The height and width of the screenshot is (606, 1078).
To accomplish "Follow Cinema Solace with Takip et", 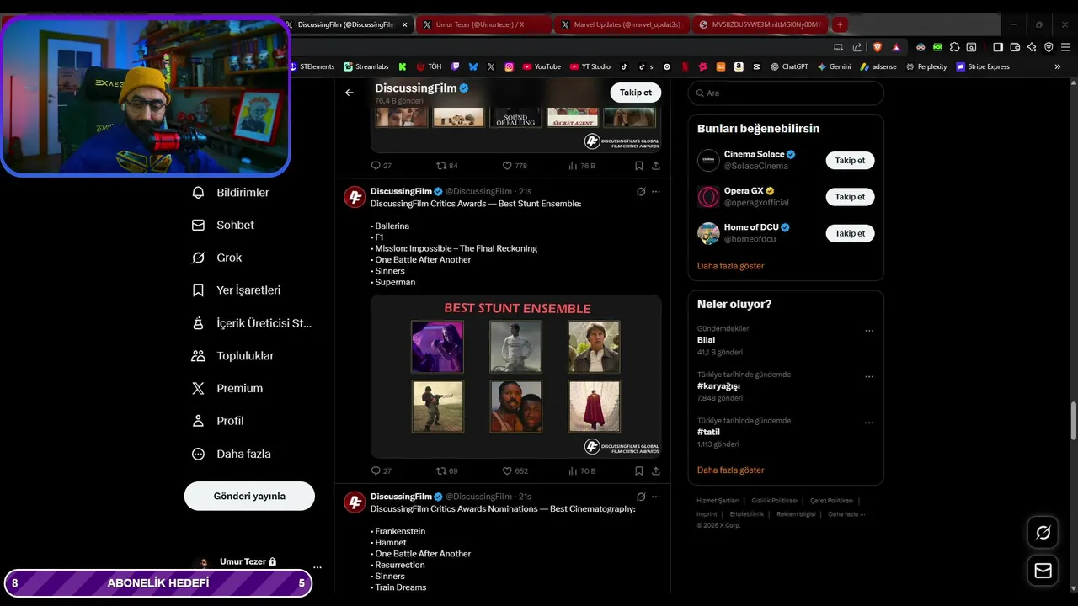I will pyautogui.click(x=850, y=160).
